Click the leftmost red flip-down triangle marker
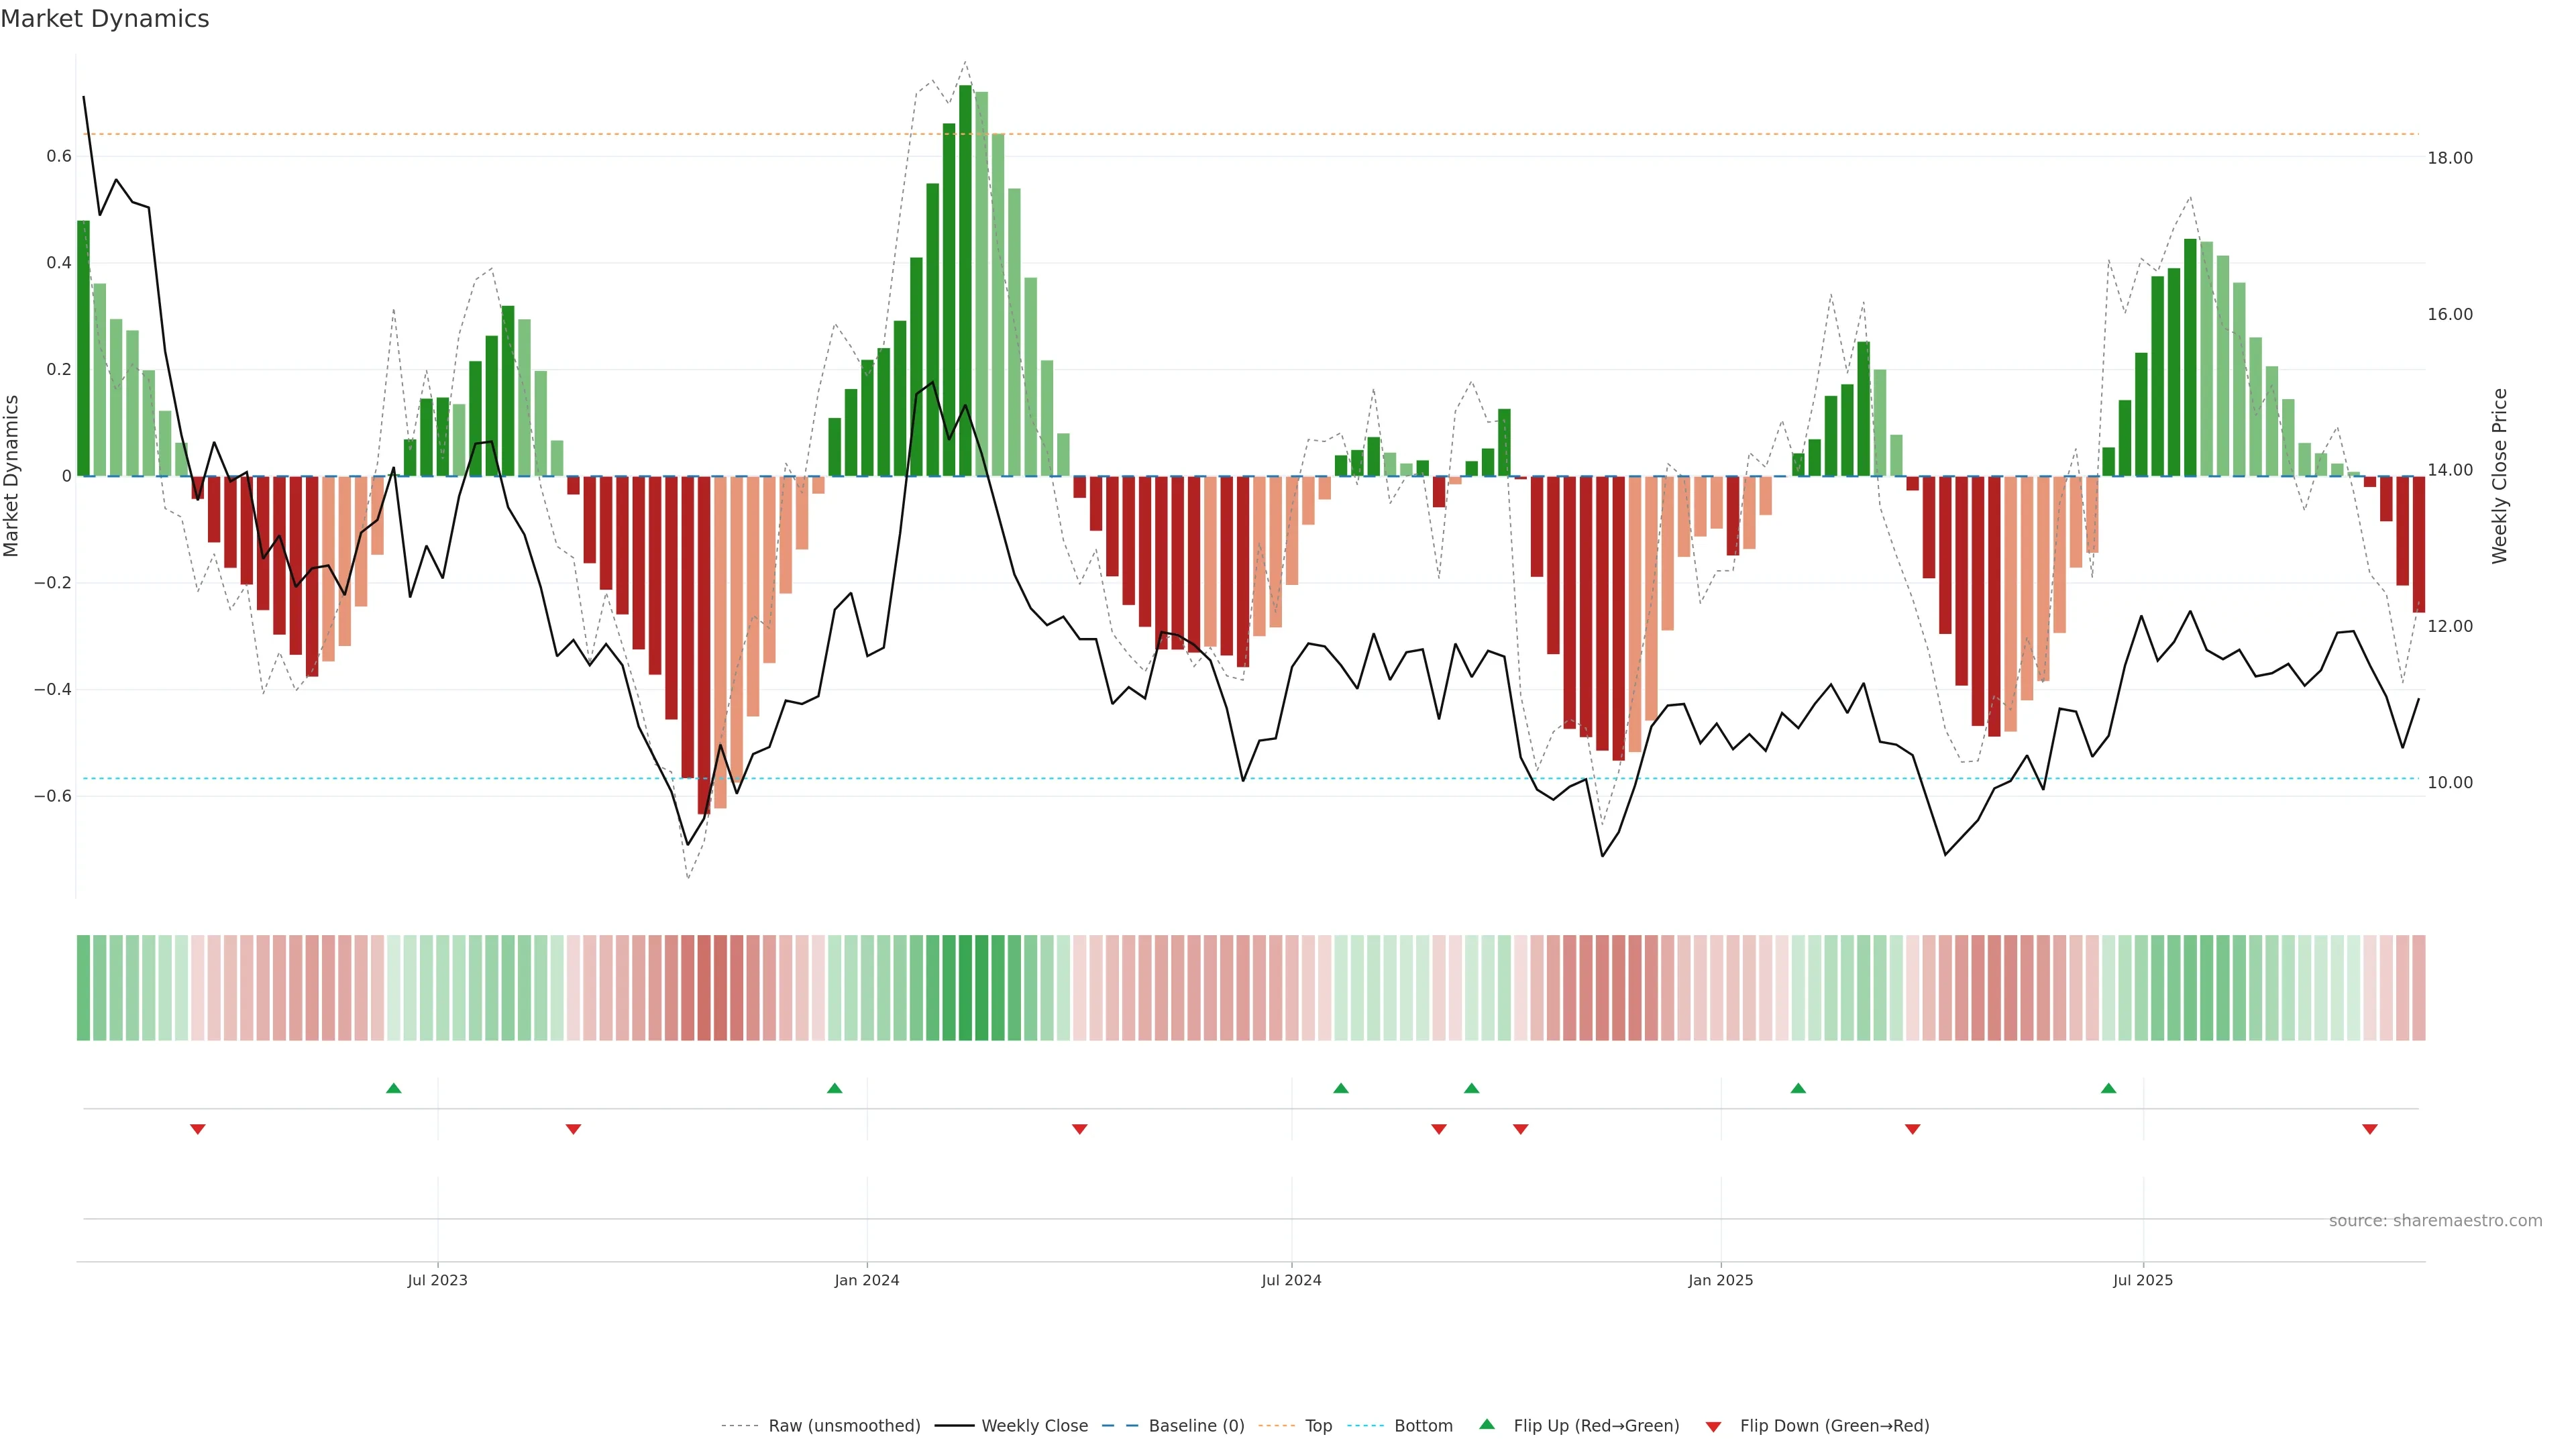The width and height of the screenshot is (2576, 1449). coord(198,1129)
